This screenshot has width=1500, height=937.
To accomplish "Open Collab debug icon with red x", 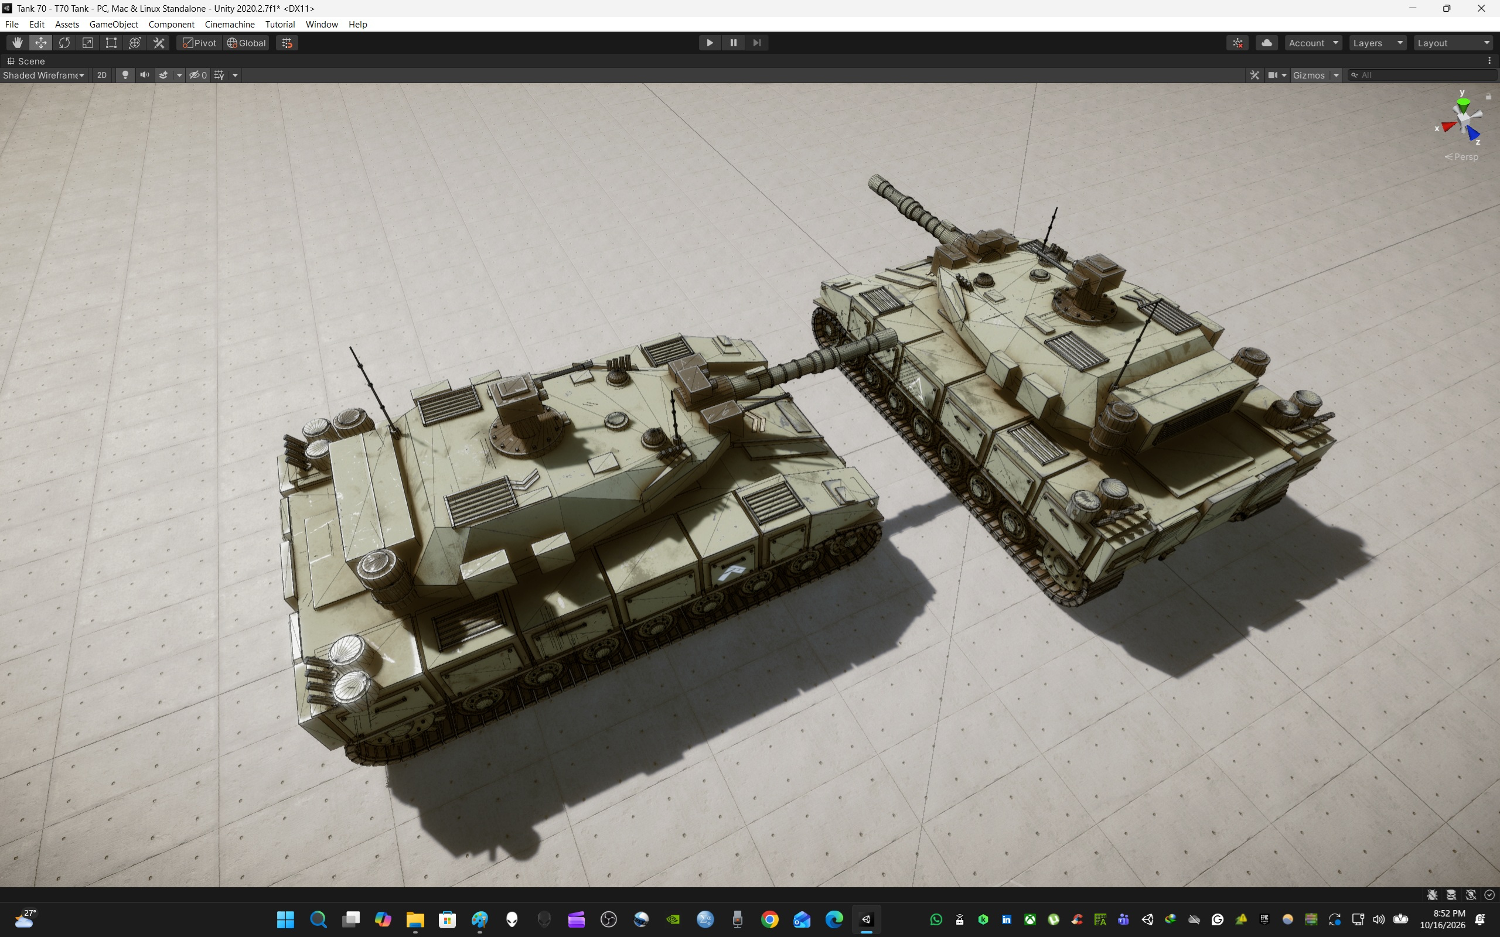I will pyautogui.click(x=1238, y=43).
